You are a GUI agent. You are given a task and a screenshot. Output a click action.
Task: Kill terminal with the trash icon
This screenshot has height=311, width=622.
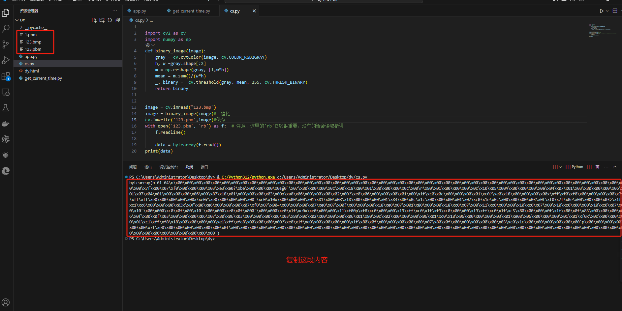click(597, 167)
